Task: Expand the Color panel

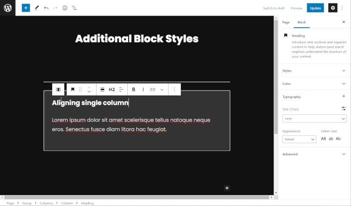Action: (314, 84)
